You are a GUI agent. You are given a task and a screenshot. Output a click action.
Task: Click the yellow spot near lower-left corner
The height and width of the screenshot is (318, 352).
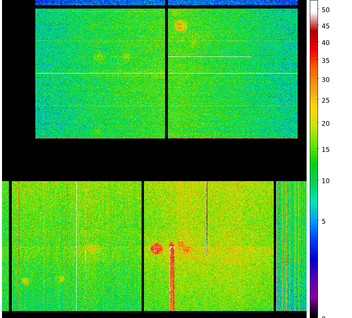(x=26, y=281)
